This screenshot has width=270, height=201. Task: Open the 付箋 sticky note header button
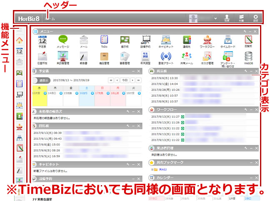point(241,18)
